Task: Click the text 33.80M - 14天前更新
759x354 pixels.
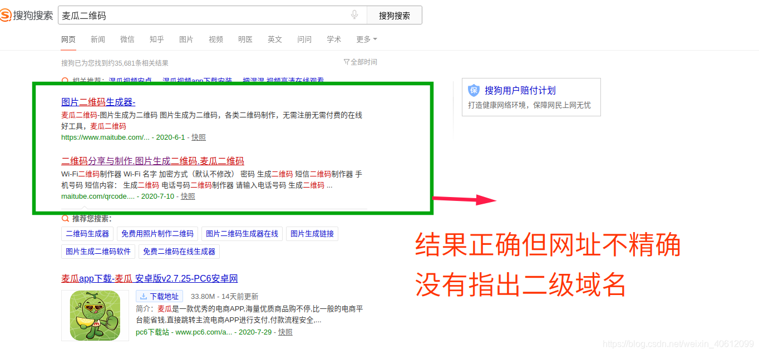Action: pyautogui.click(x=224, y=297)
